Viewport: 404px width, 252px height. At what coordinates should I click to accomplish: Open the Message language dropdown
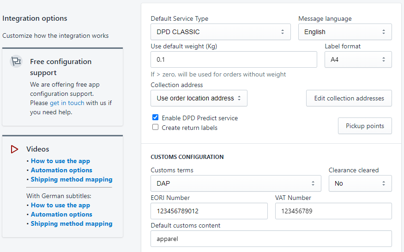(x=345, y=32)
